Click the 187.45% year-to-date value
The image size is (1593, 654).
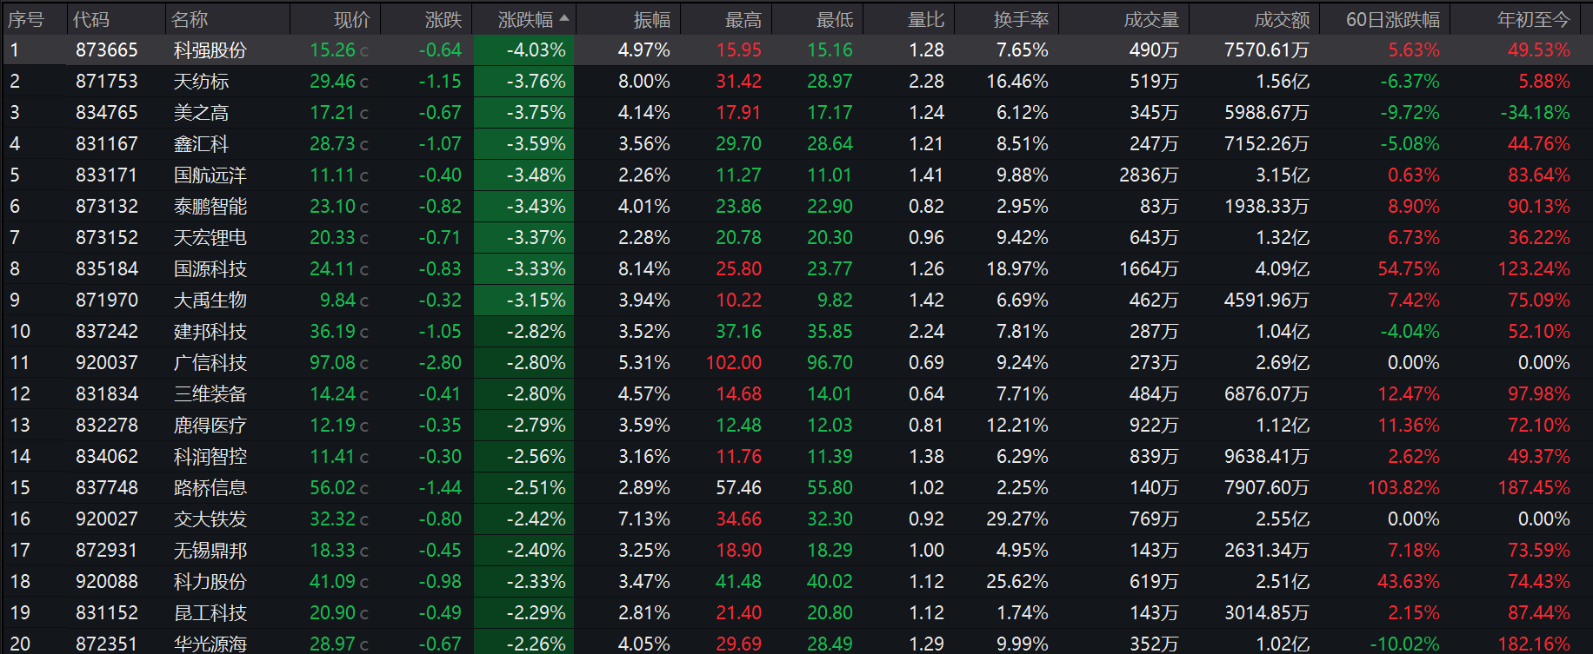[x=1534, y=488]
